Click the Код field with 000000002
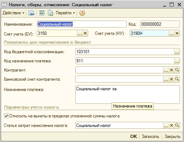This screenshot has height=142, width=184. coord(160,24)
